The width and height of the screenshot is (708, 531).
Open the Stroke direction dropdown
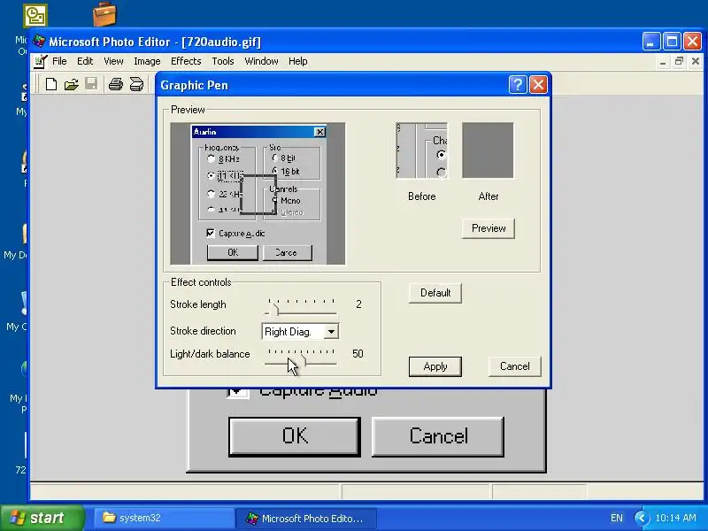pyautogui.click(x=331, y=332)
